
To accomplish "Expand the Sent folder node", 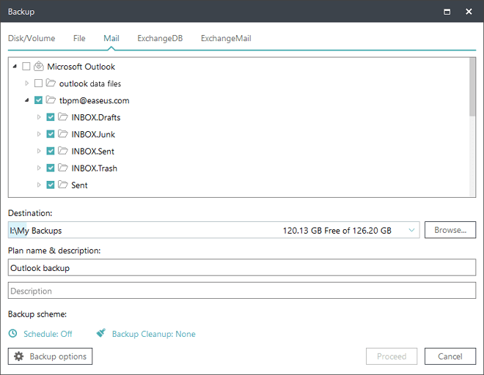I will 39,185.
